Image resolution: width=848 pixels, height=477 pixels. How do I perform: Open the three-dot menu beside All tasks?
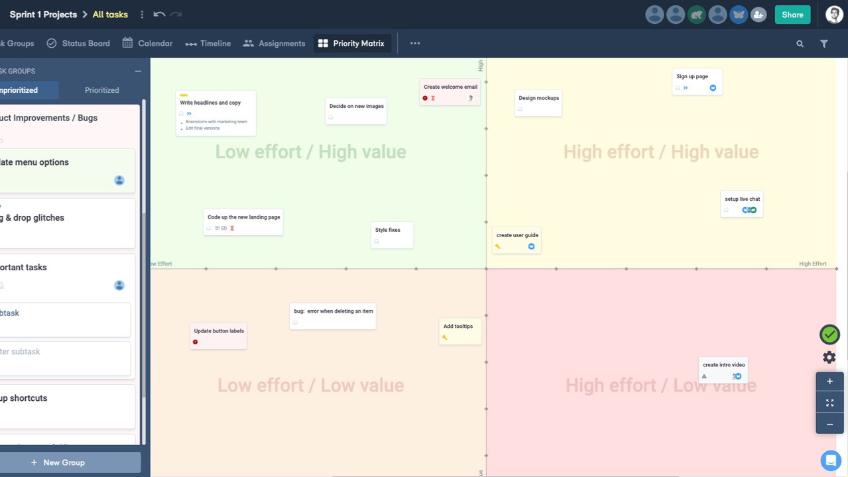coord(142,15)
